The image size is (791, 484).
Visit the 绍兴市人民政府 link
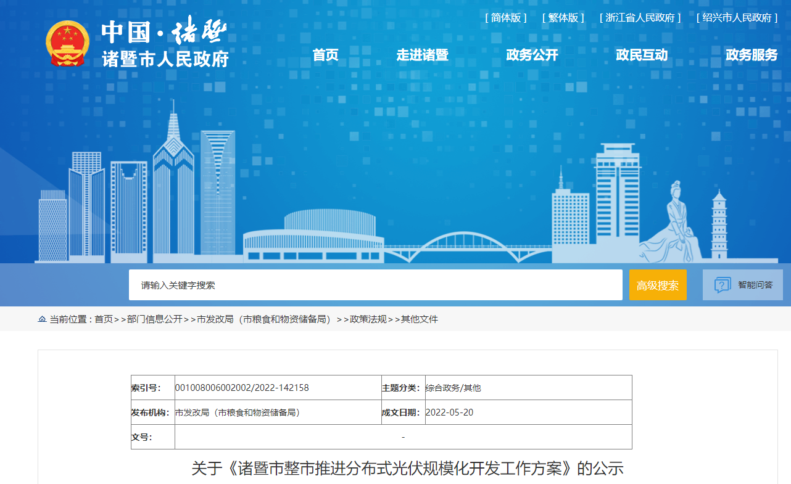[737, 18]
